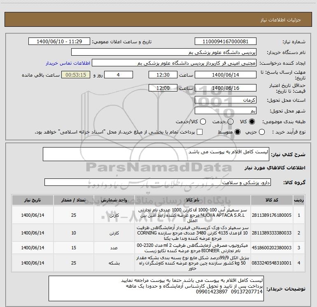The width and height of the screenshot is (317, 307).
Task: Click price validity time 12:00 field
Action: (163, 88)
